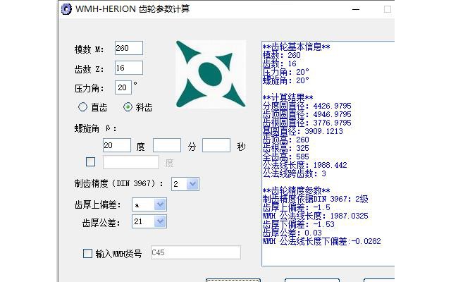Click the 齿厚公差: 0.03 result line
The width and height of the screenshot is (451, 282).
[292, 233]
